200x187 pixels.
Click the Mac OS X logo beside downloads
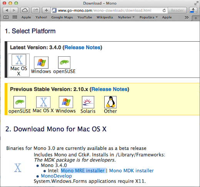coord(18,168)
